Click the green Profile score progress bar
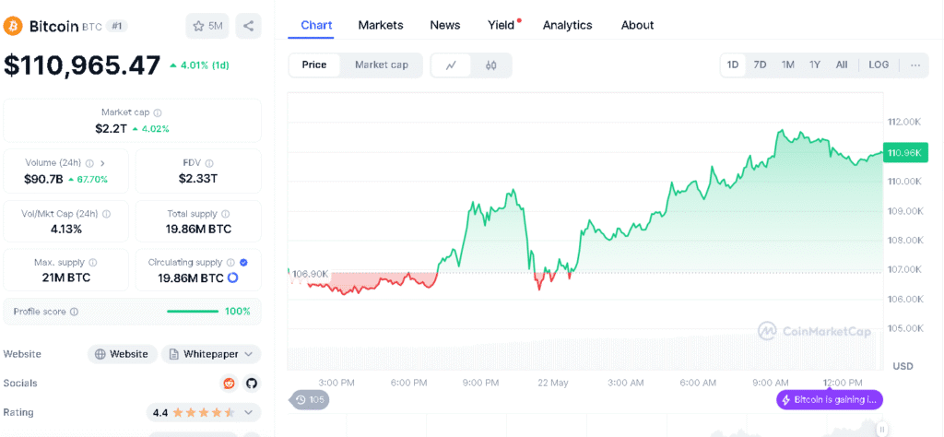The width and height of the screenshot is (944, 437). 193,312
